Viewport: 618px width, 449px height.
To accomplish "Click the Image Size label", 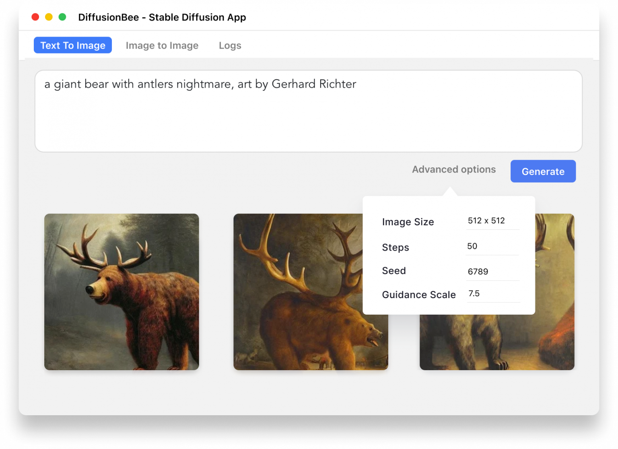I will point(408,222).
